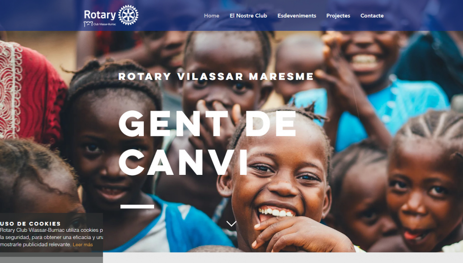Open the Contacte page
Screen dimensions: 463x263
pos(372,16)
